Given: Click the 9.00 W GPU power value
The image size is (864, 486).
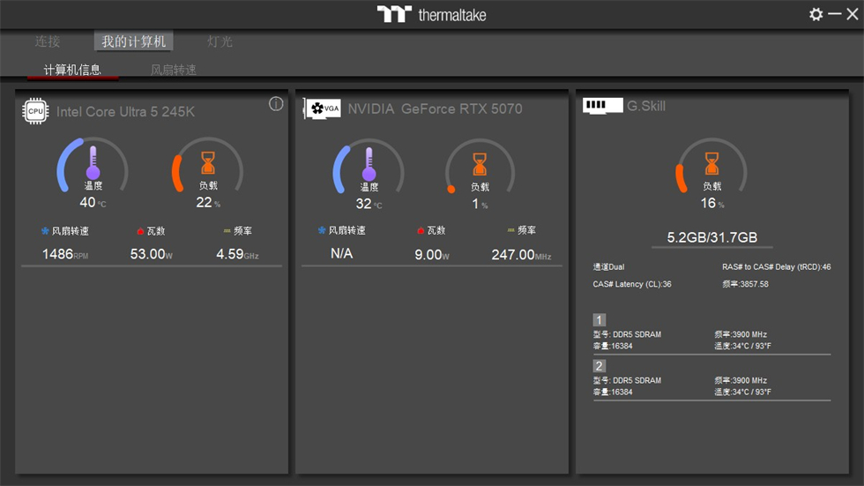Looking at the screenshot, I should (x=432, y=255).
